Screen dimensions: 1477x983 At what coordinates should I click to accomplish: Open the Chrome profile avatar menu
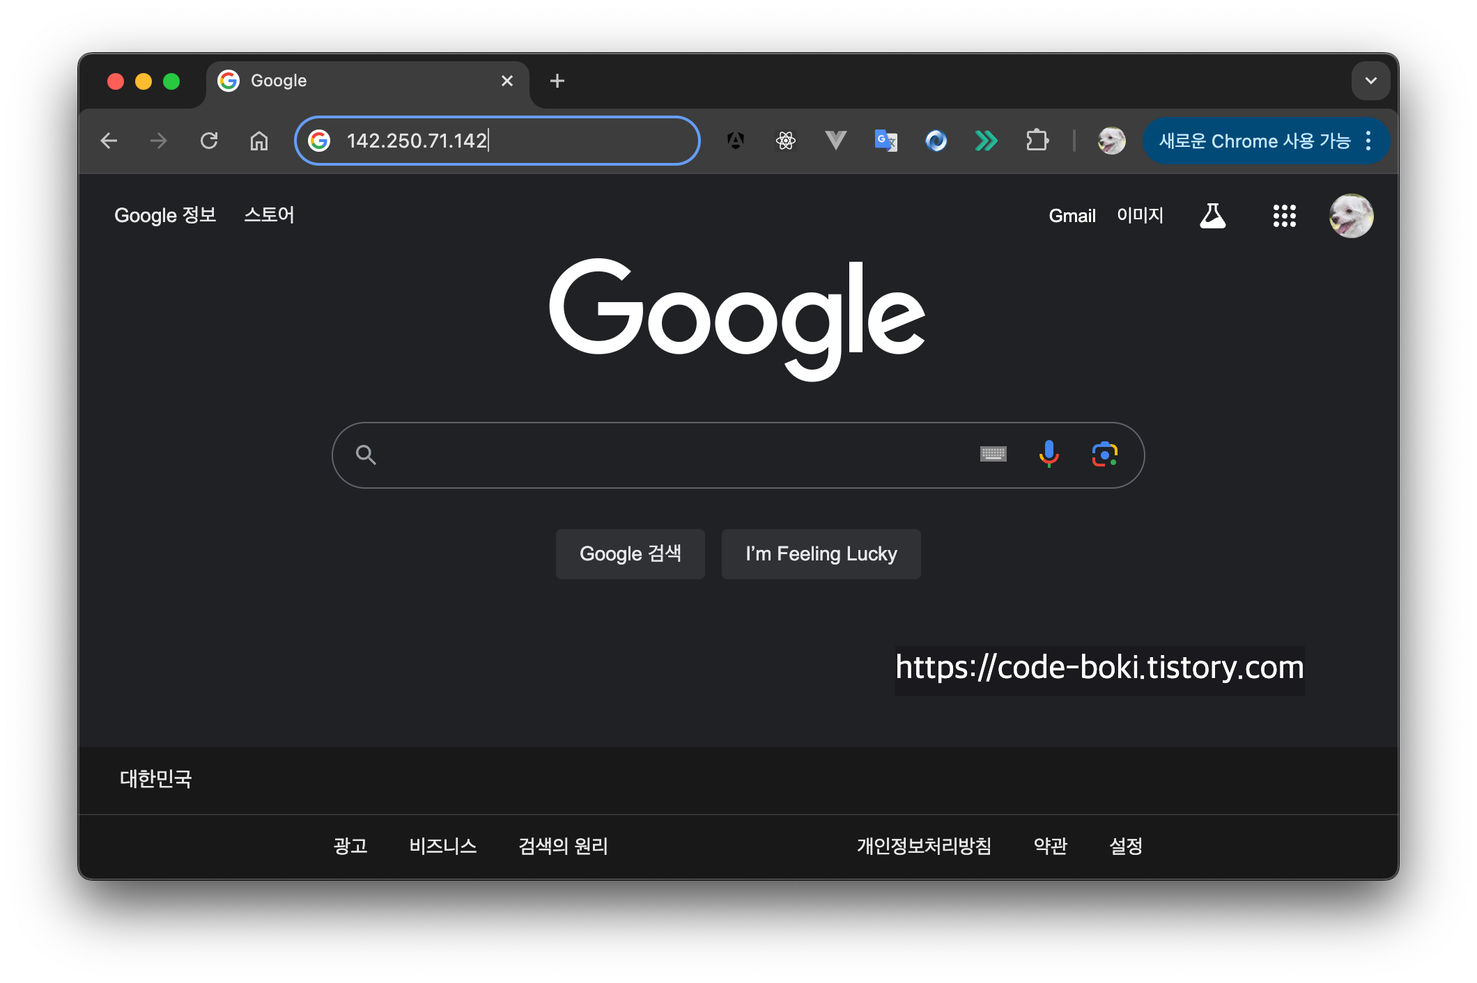point(1111,141)
